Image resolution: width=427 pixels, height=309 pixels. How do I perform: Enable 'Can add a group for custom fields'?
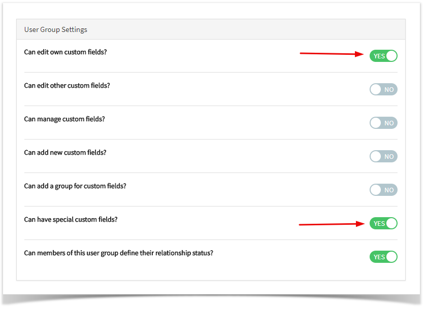383,190
